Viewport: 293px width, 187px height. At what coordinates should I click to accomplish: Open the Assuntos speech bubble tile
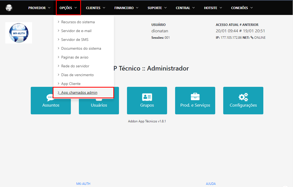click(x=51, y=101)
